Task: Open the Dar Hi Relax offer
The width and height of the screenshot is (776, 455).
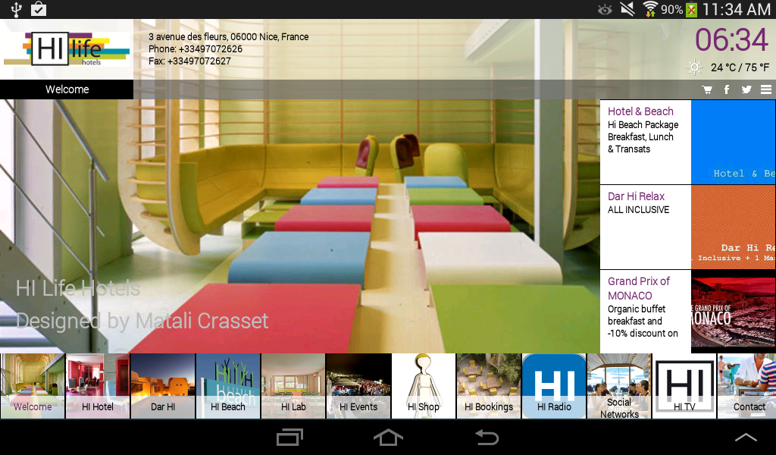Action: coord(688,227)
